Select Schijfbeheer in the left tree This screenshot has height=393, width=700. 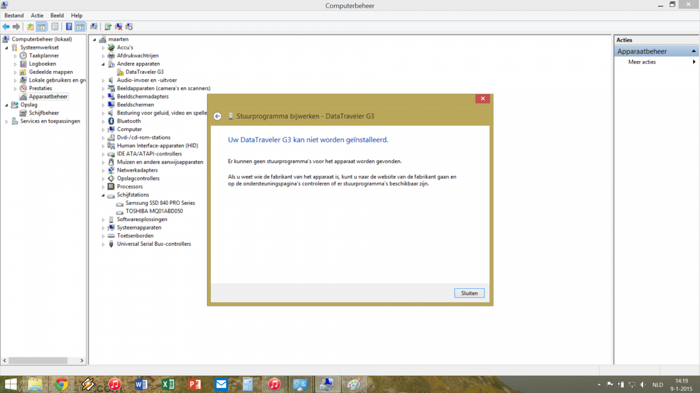pyautogui.click(x=44, y=113)
